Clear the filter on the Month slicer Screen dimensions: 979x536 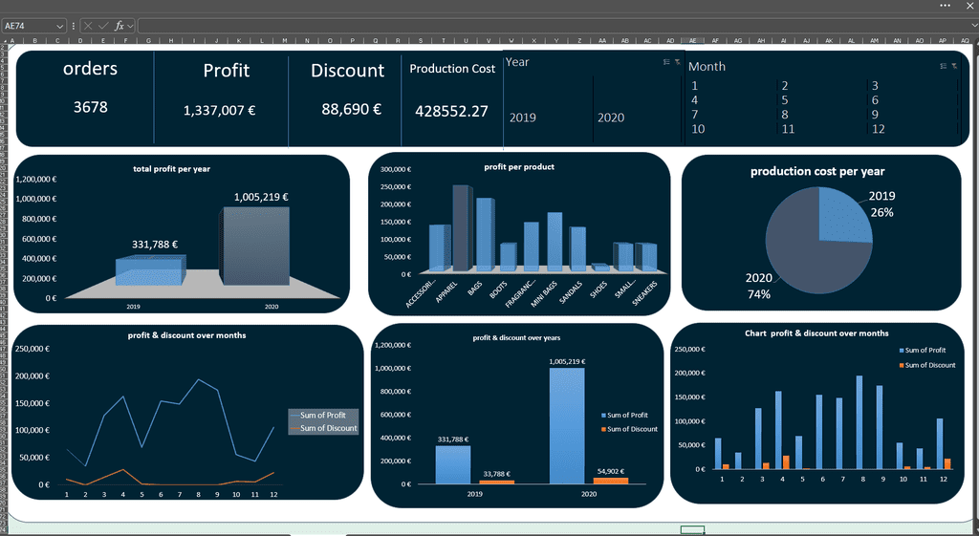[x=954, y=66]
